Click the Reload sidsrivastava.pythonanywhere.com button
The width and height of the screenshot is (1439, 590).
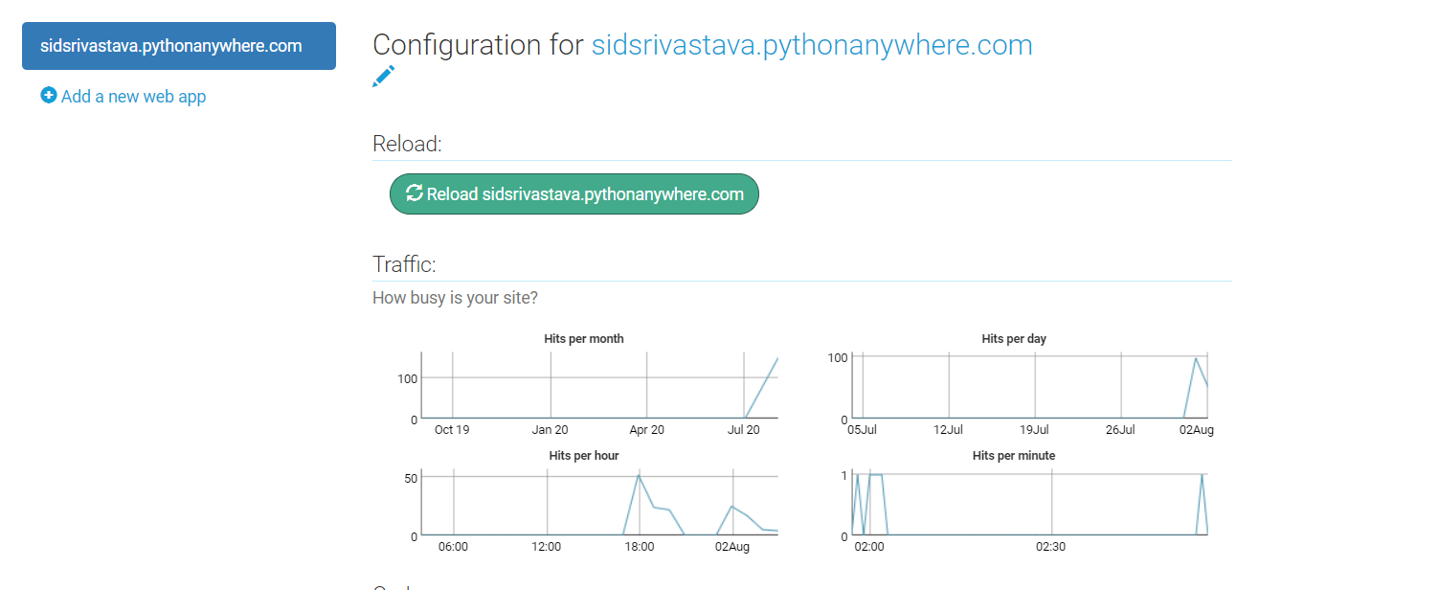(574, 194)
